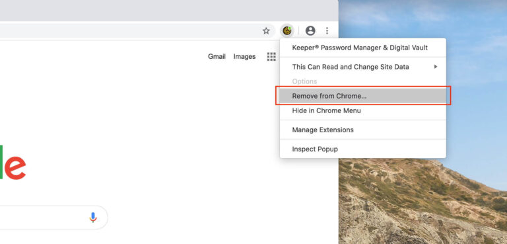Screen dimensions: 507x244
Task: Select Inspect Popup
Action: pyautogui.click(x=363, y=149)
